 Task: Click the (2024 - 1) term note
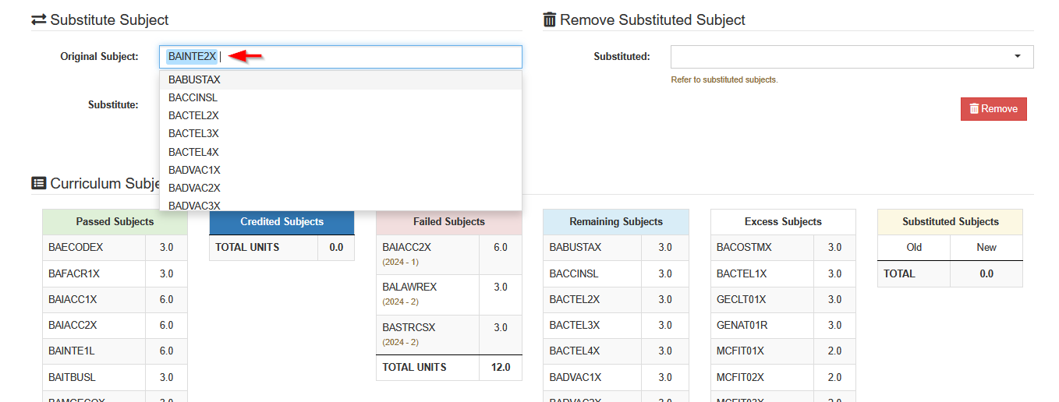click(x=400, y=263)
